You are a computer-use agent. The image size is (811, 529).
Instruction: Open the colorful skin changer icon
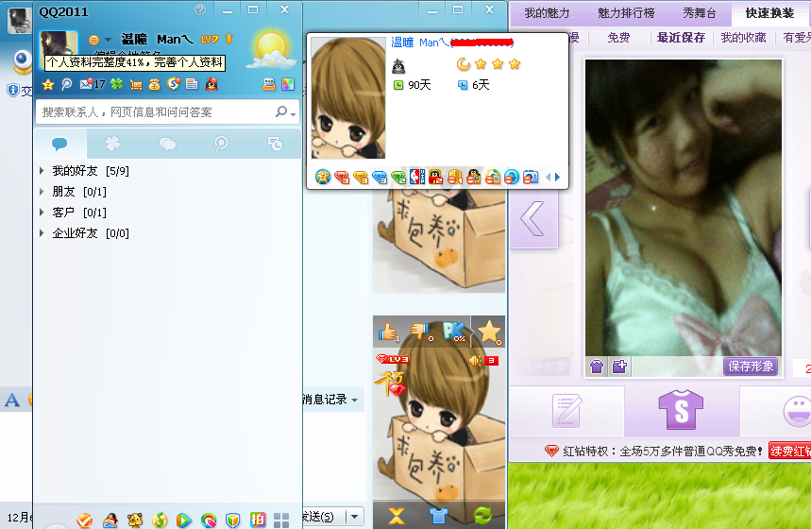(288, 84)
